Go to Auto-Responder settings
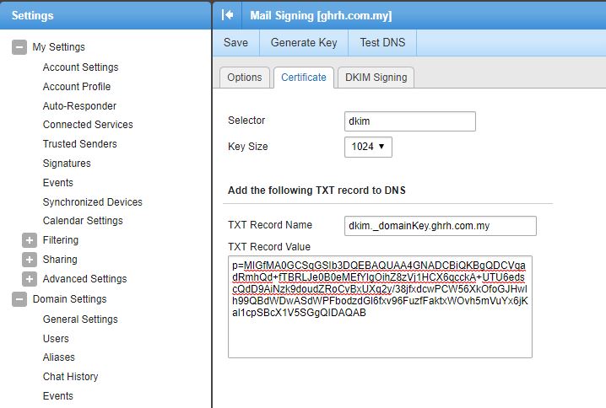Viewport: 606px width, 408px height. coord(79,106)
